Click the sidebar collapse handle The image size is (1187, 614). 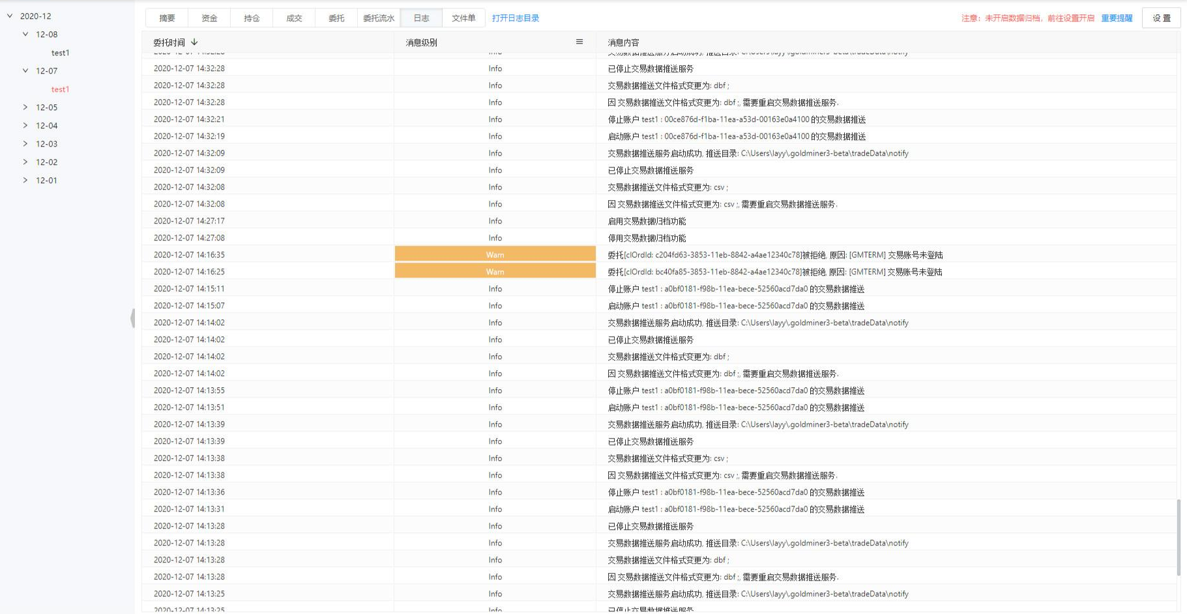(x=133, y=318)
